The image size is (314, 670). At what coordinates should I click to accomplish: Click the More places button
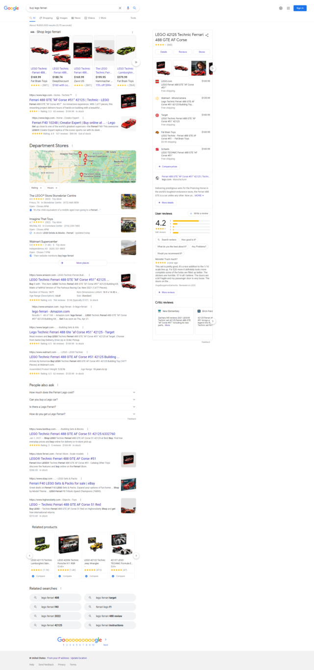tap(82, 263)
